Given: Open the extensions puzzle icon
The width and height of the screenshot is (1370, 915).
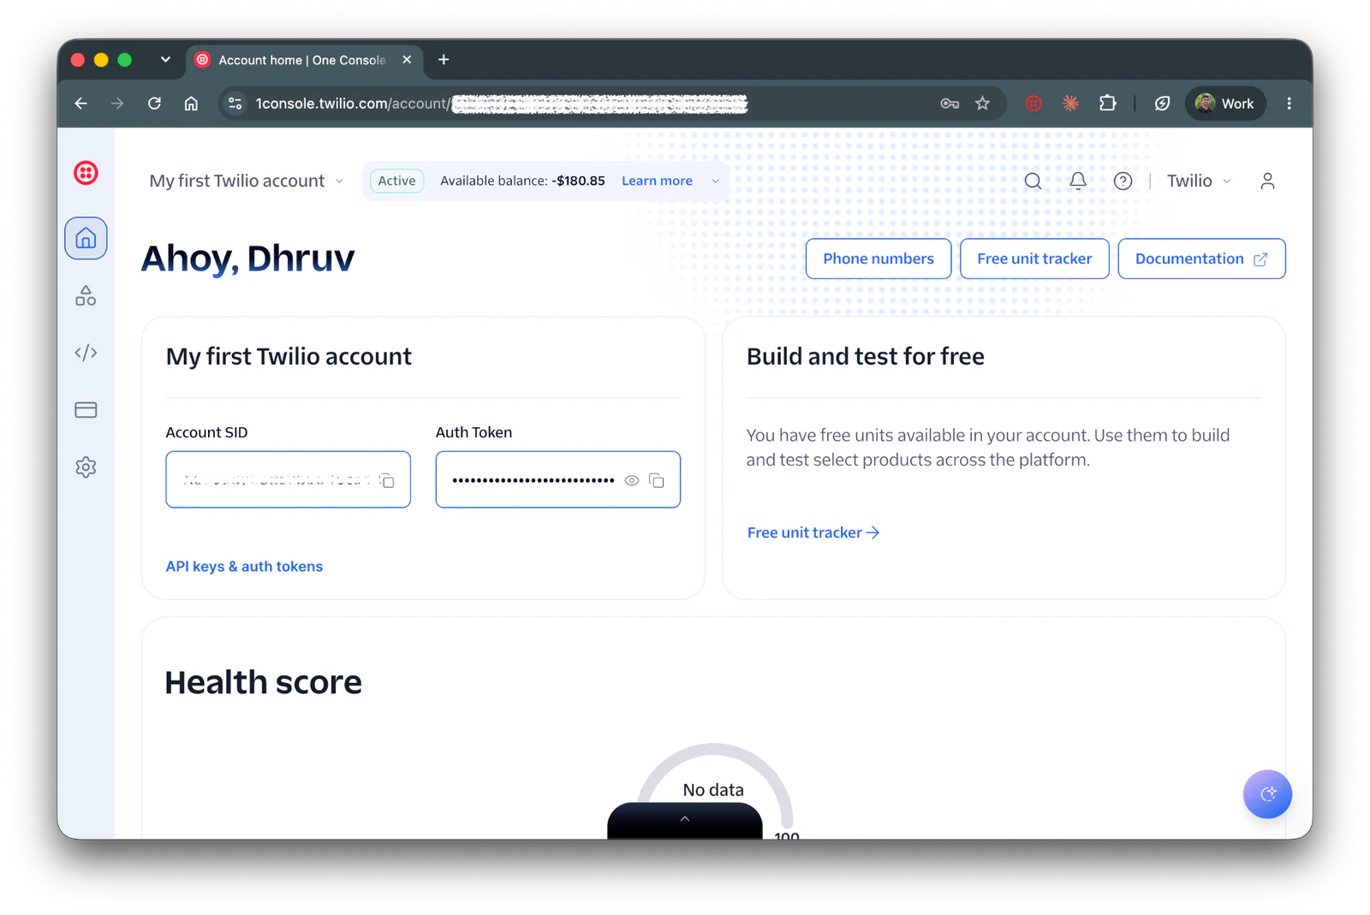Looking at the screenshot, I should 1107,104.
